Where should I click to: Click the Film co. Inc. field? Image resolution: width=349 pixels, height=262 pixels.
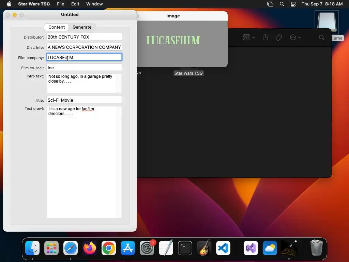pyautogui.click(x=84, y=68)
